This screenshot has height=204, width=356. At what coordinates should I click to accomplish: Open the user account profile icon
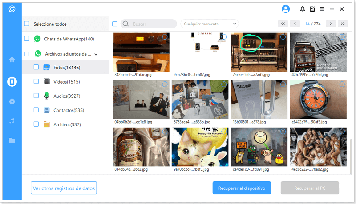(286, 9)
